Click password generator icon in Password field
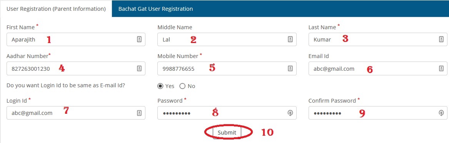449x143 pixels. (x=290, y=113)
